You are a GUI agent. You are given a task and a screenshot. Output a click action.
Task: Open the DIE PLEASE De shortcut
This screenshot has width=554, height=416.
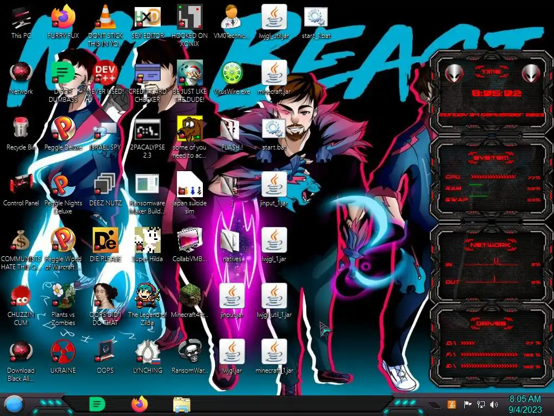pyautogui.click(x=105, y=245)
